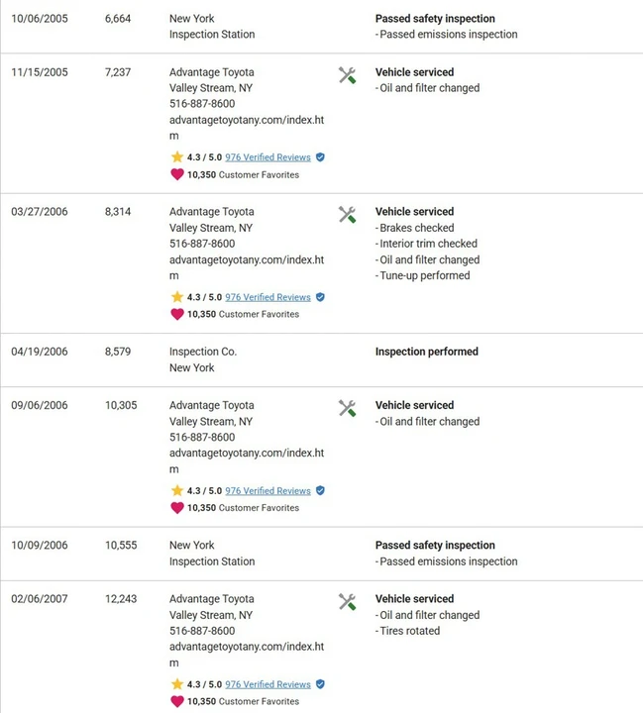Open 976 Verified Reviews link for 03/27/2006 service
Viewport: 643px width, 713px height.
click(268, 297)
